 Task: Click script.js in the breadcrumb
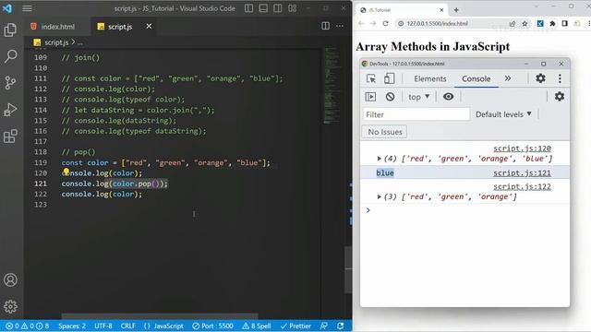coord(56,42)
